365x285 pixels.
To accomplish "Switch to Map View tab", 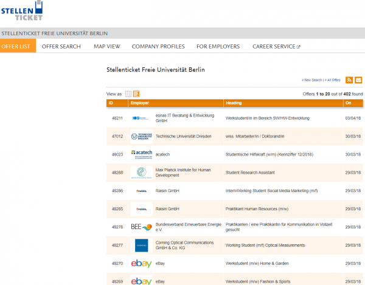I will click(107, 47).
